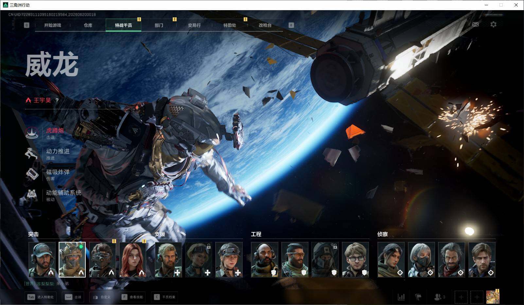The height and width of the screenshot is (305, 524).
Task: Click the 工程 class label
Action: pyautogui.click(x=256, y=234)
